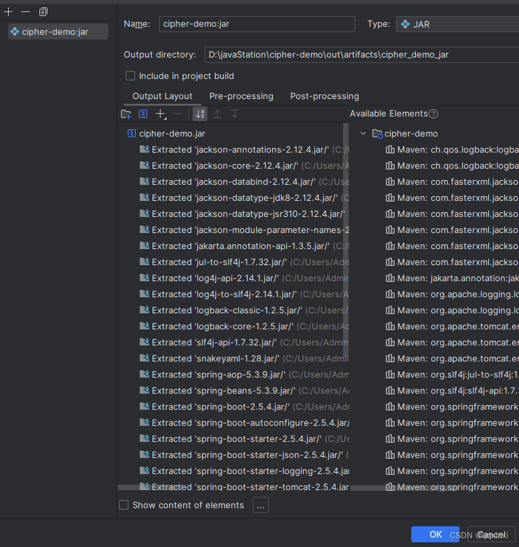Viewport: 519px width, 547px height.
Task: Select Extracted slf4j-api-1.7.32.jar entry
Action: pos(244,342)
